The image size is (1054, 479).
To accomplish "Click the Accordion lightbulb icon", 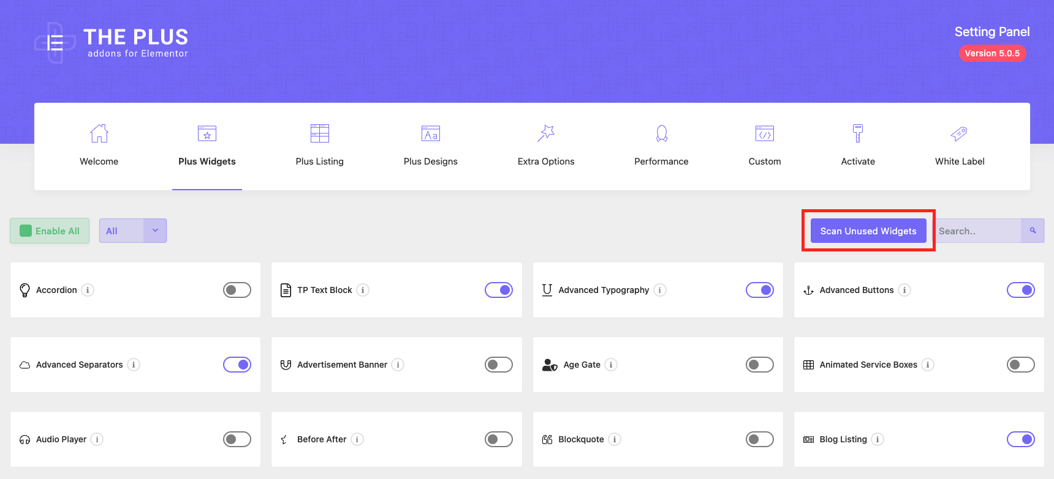I will pos(25,290).
